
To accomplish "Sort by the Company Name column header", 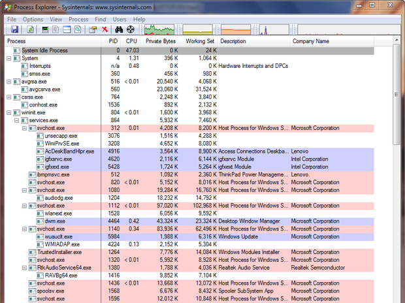I will click(x=332, y=41).
